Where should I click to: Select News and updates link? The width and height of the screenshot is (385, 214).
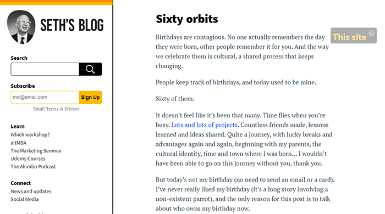31,192
